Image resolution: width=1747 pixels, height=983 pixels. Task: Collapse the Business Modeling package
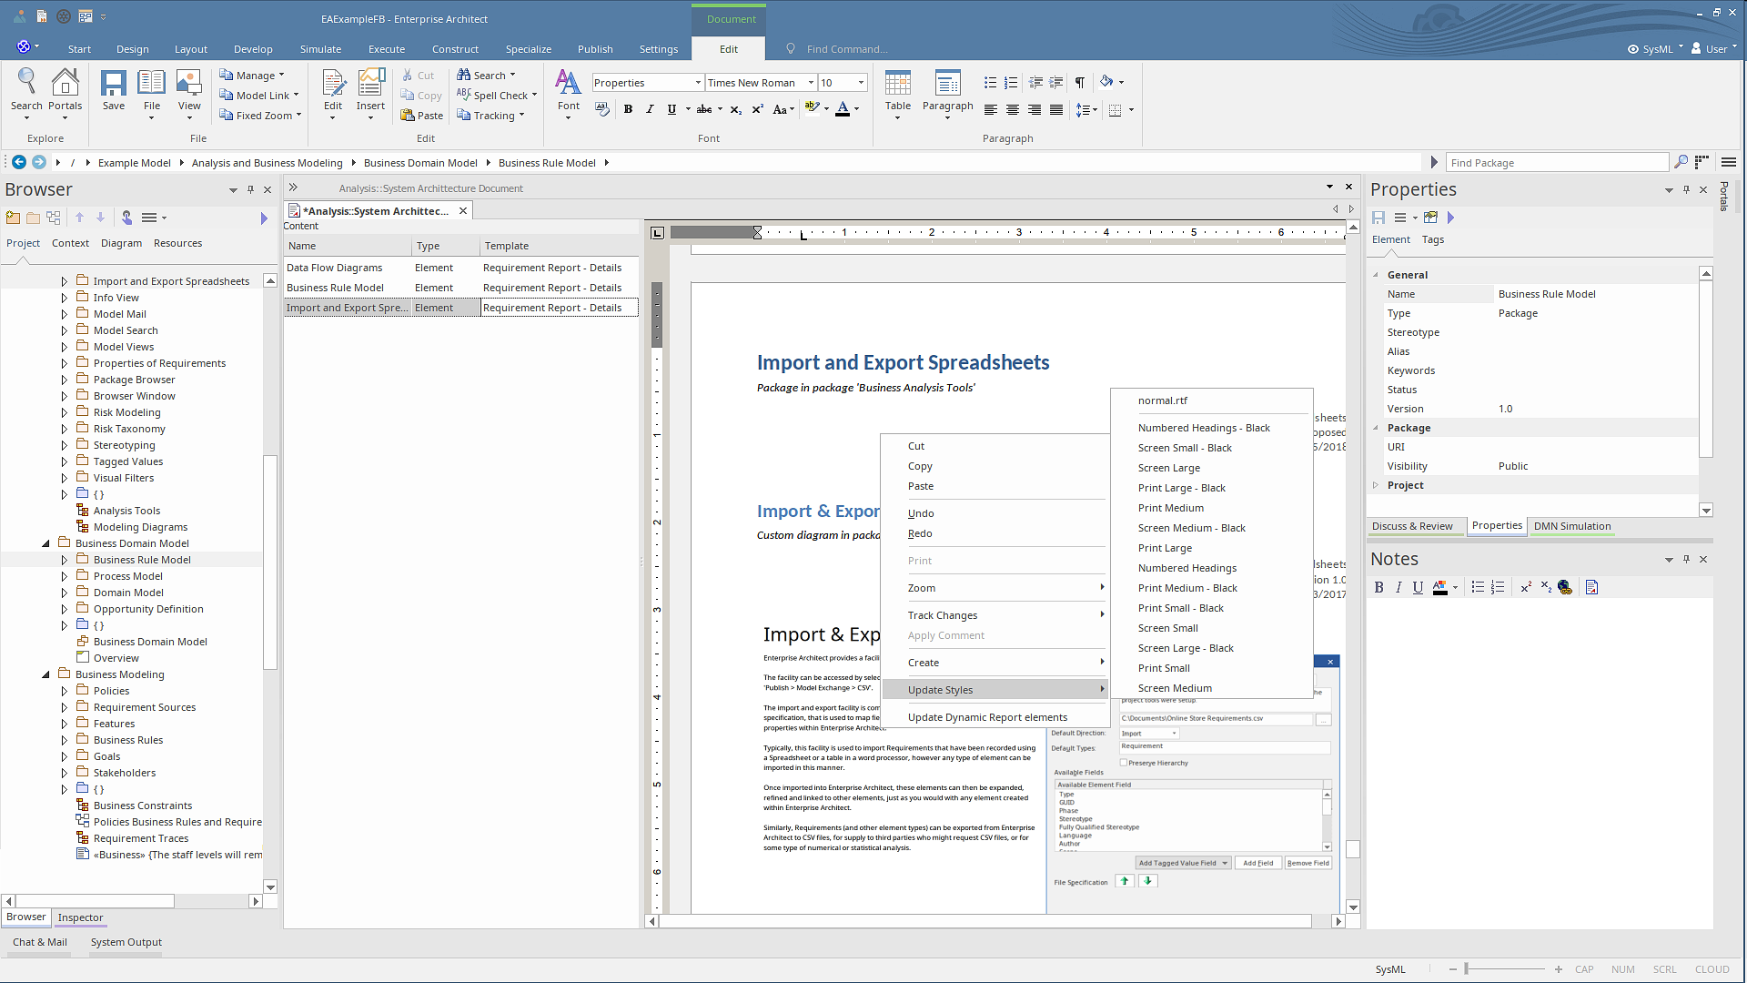pyautogui.click(x=46, y=674)
